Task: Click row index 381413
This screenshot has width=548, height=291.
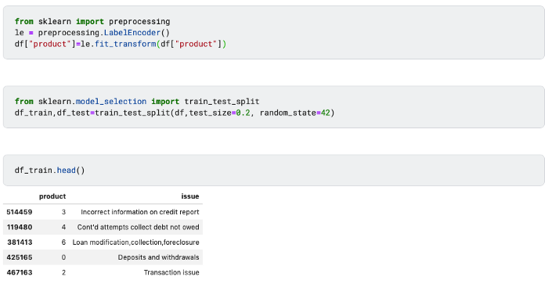Action: [x=20, y=242]
